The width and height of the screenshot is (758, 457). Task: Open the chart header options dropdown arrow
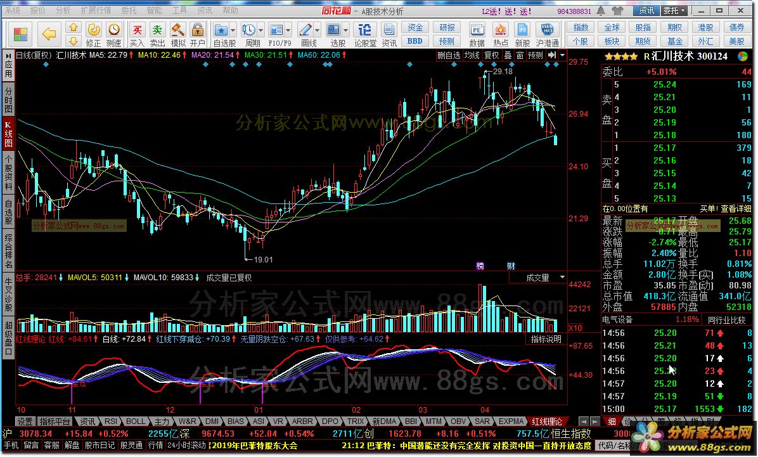point(562,56)
